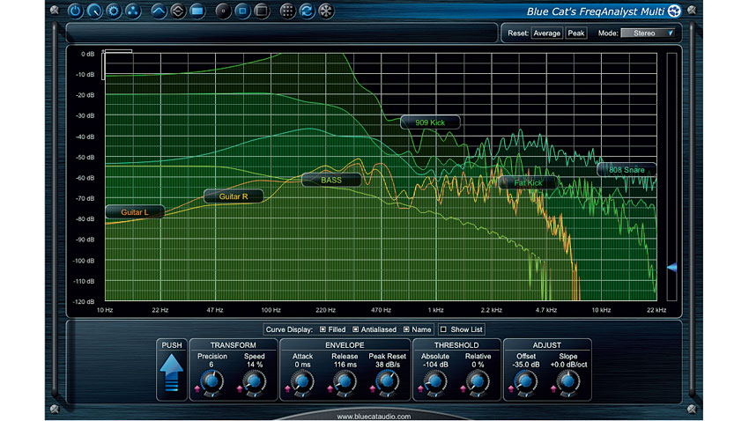749x421 pixels.
Task: Click pink arrow beside Speed knob
Action: (240, 389)
